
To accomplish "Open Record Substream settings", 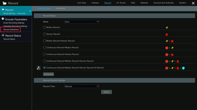I will coord(11,30).
